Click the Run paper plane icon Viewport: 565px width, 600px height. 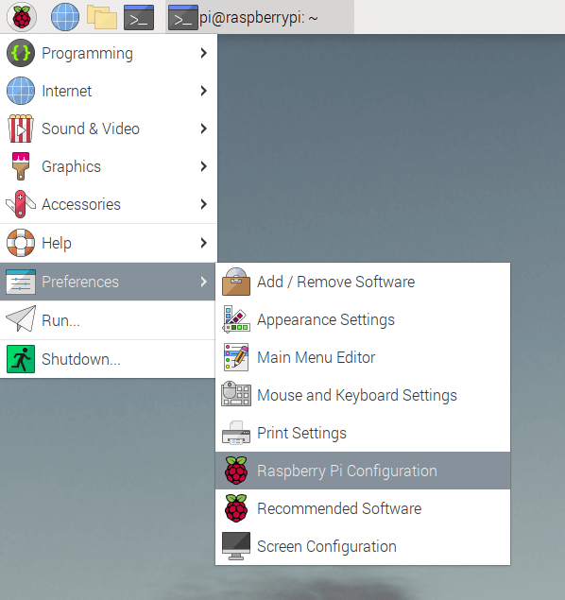pyautogui.click(x=21, y=318)
